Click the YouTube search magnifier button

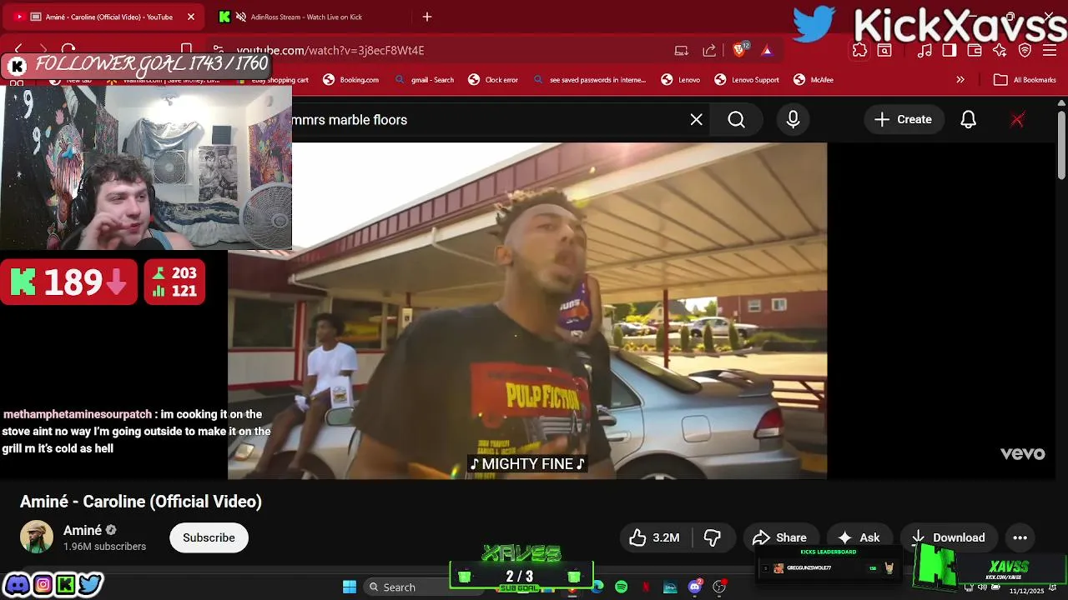736,120
